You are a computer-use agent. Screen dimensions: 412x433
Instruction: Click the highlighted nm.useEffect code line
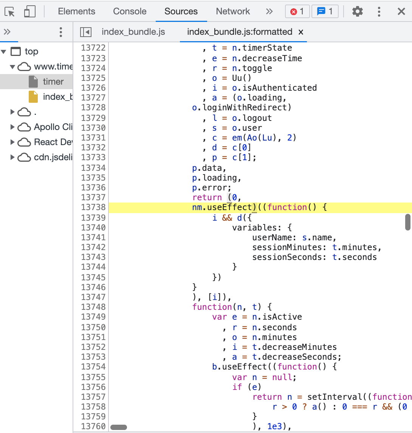tap(260, 208)
